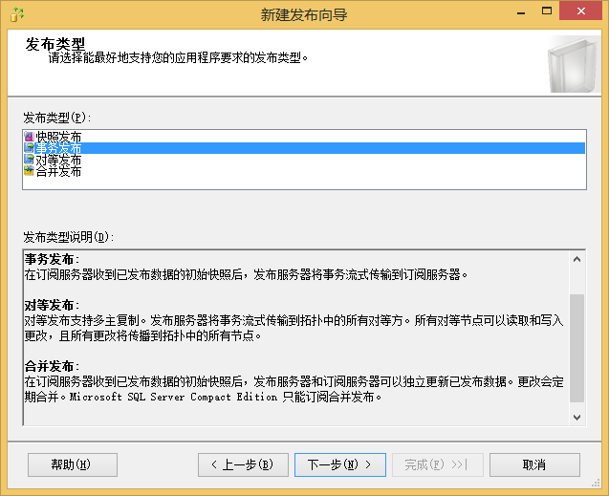Cancel the wizard with 取消 button
Screen dimensions: 609x496
534,464
